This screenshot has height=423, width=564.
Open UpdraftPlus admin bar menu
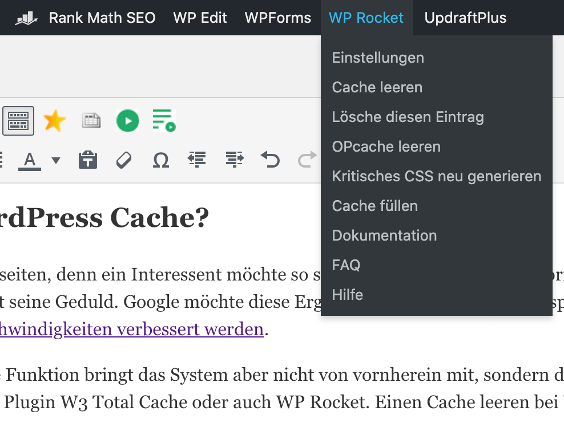pos(465,18)
